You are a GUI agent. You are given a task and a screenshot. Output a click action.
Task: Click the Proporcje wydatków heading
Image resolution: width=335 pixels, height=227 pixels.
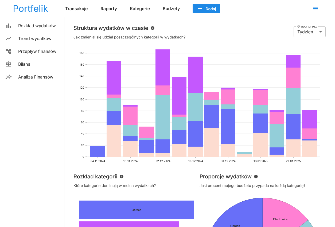[x=225, y=177]
